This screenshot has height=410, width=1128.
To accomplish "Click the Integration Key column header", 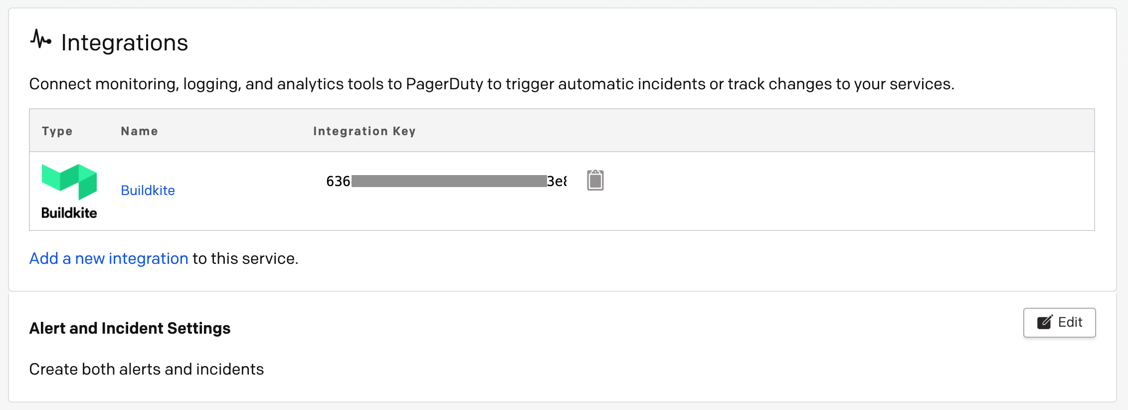I will 364,131.
